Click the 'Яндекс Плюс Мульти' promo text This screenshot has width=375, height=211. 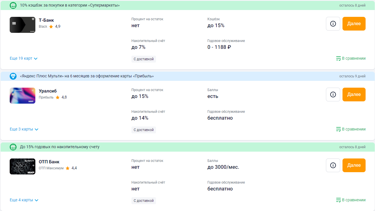click(x=87, y=76)
